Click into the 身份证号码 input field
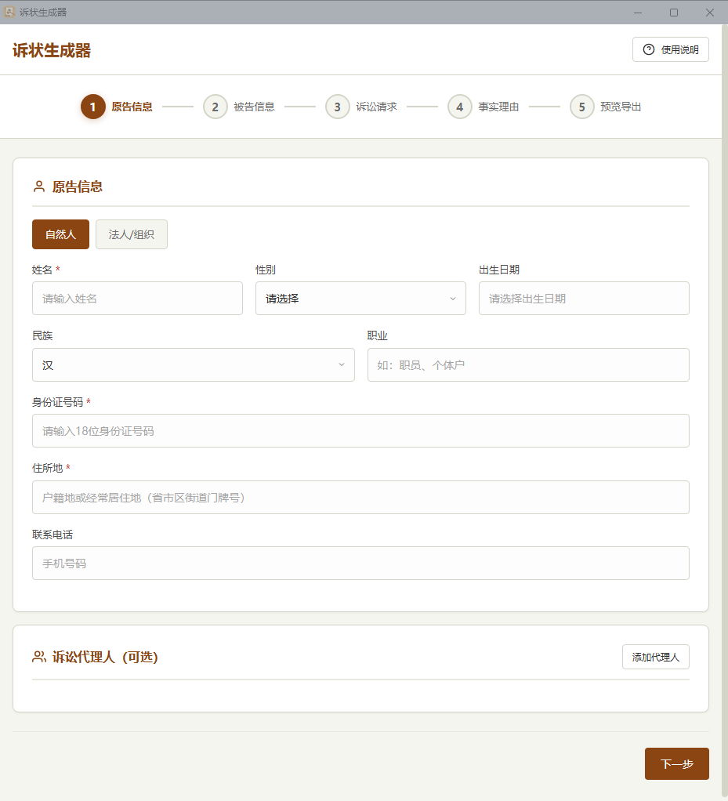Screen dimensions: 728x801 [360, 431]
